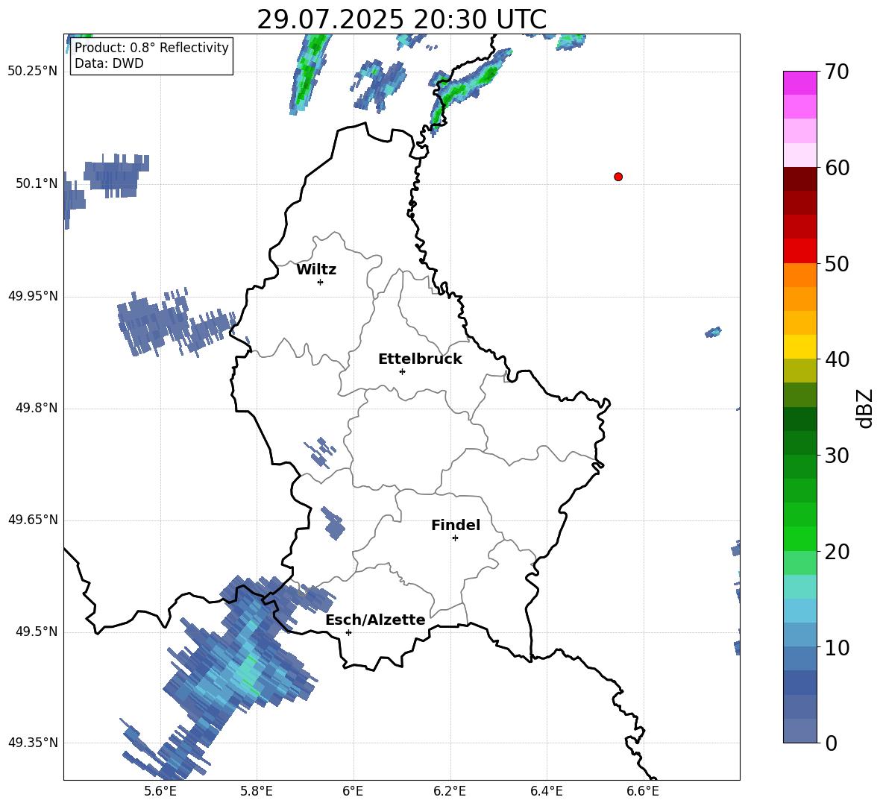The width and height of the screenshot is (883, 806).
Task: Click the orange colorbar swatch just below 50
Action: (799, 275)
